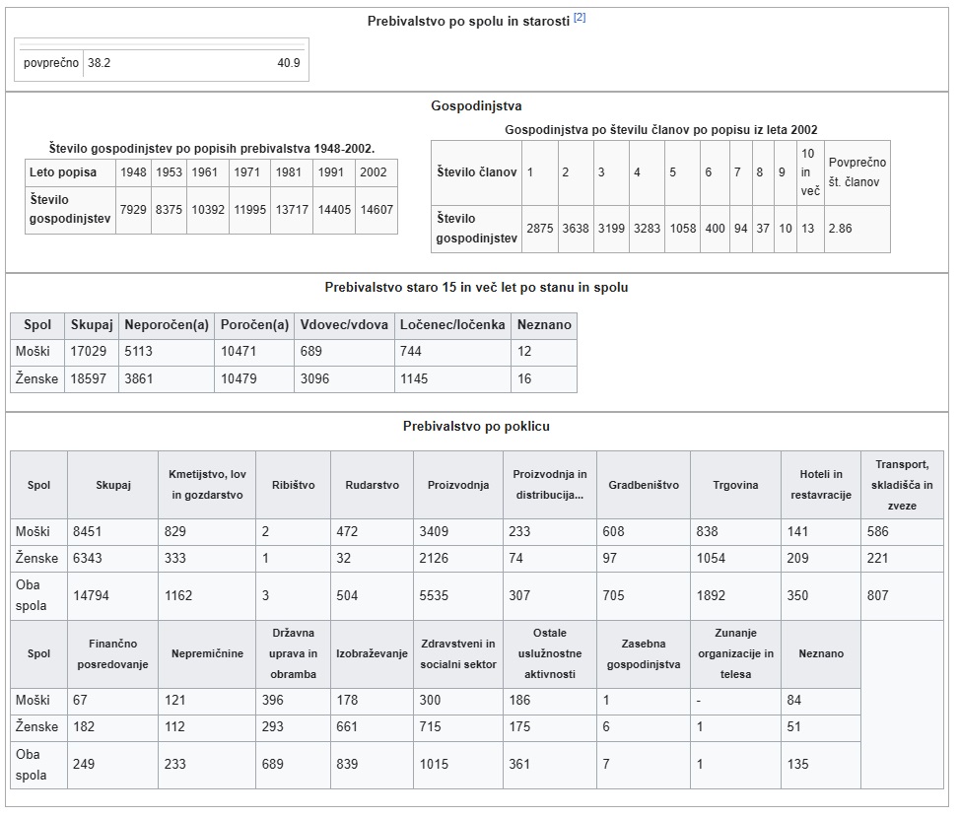Screen dimensions: 959x817
Task: Click the povprečno value 40.9
Action: (288, 63)
